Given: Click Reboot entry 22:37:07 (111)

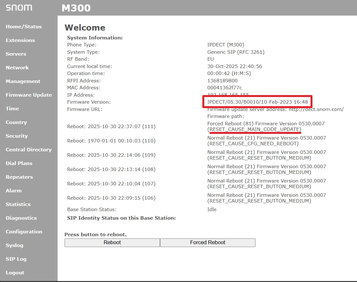Looking at the screenshot, I should (x=111, y=127).
